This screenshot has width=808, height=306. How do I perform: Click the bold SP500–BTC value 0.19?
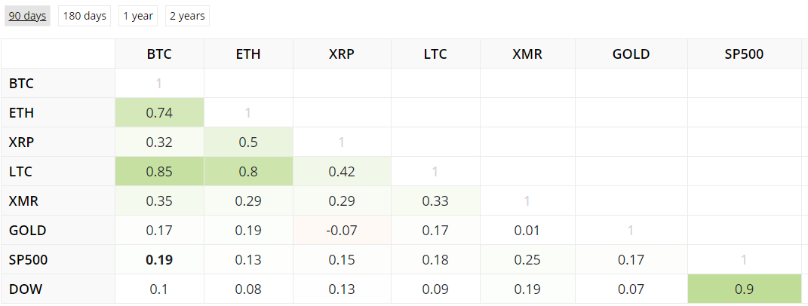coord(159,260)
